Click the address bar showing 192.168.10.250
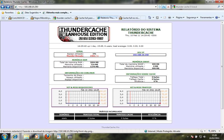224x140 pixels. click(84, 7)
